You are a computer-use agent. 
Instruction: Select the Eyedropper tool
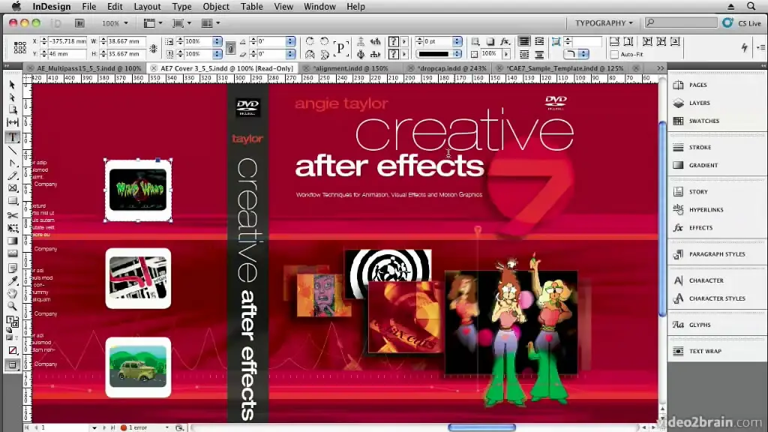[12, 280]
